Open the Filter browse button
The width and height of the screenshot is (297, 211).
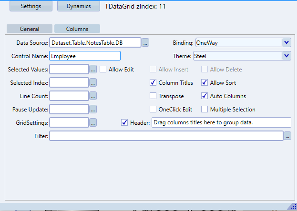coord(287,136)
